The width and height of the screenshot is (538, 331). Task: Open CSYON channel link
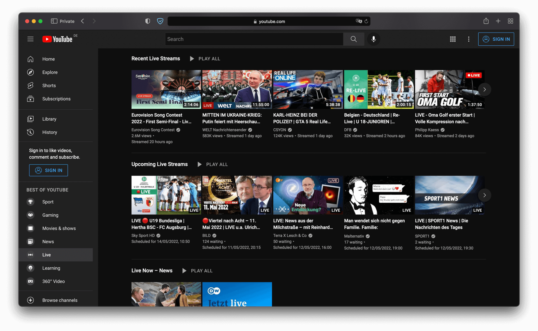[280, 130]
